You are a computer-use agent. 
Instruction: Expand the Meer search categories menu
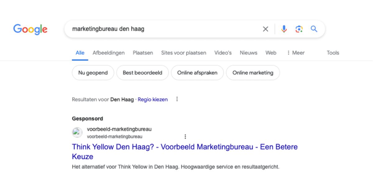(x=295, y=53)
